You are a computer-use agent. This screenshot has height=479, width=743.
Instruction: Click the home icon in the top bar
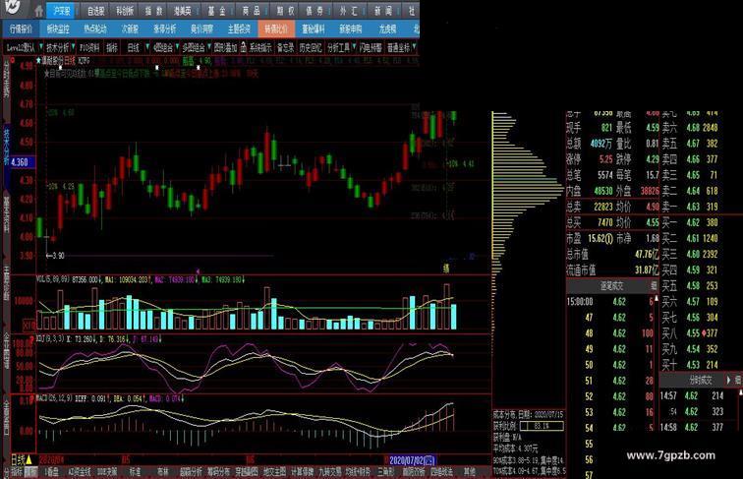[39, 11]
